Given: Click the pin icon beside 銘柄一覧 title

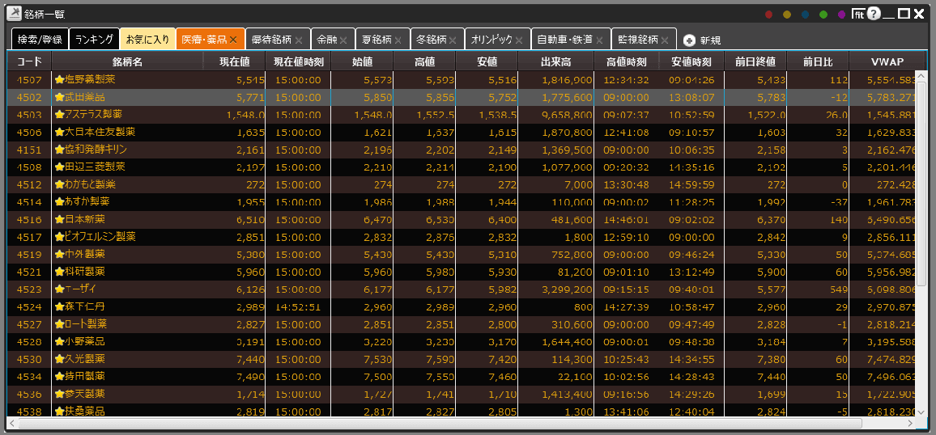Looking at the screenshot, I should pos(14,14).
